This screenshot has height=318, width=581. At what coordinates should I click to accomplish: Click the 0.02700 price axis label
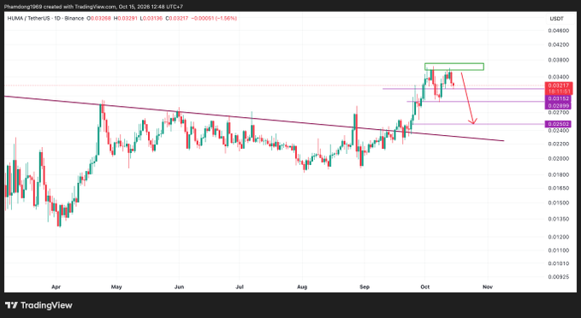(559, 112)
